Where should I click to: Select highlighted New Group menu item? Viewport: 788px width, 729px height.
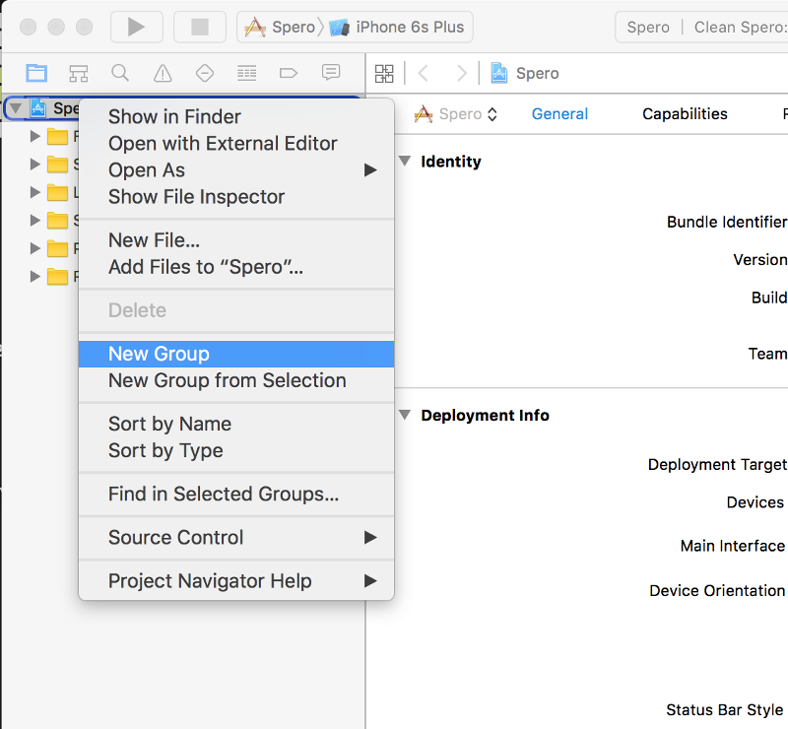pyautogui.click(x=236, y=354)
